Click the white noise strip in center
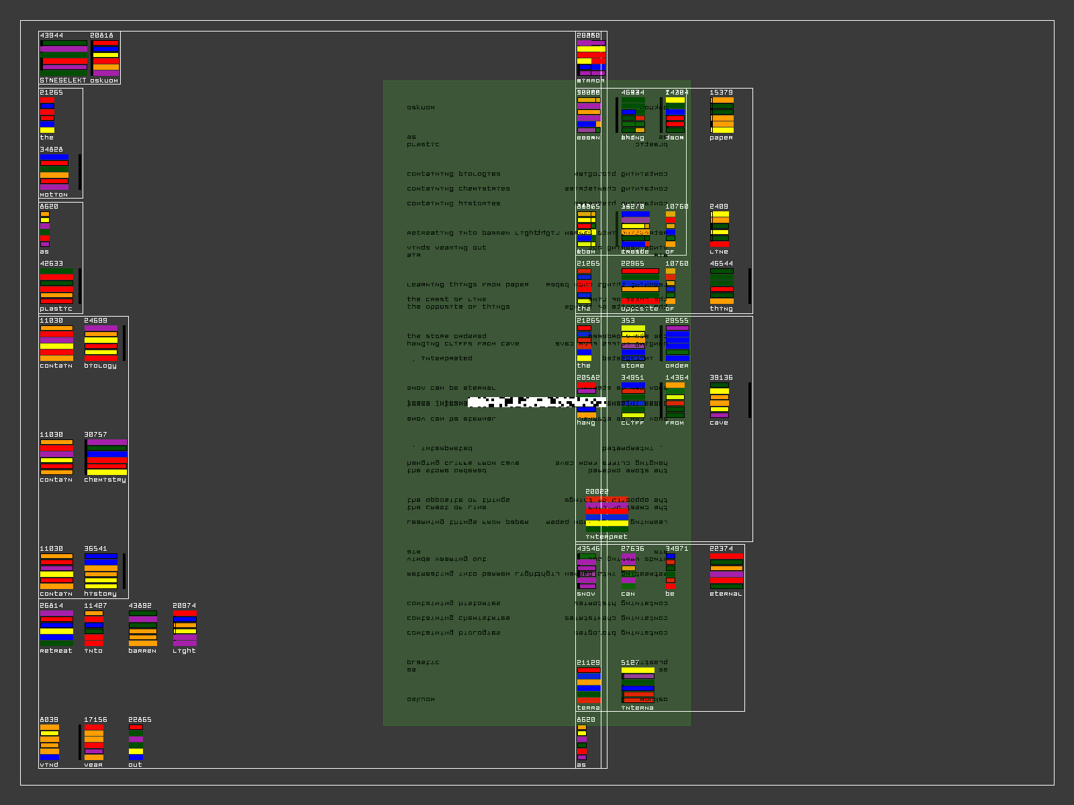Image resolution: width=1074 pixels, height=805 pixels. click(537, 402)
